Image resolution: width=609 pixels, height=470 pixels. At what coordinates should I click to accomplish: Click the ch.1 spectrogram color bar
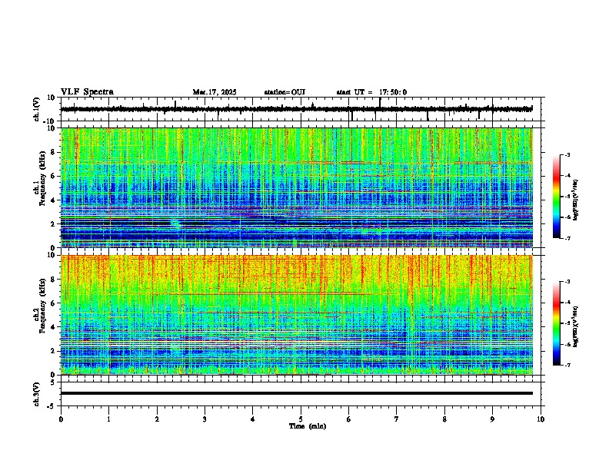[556, 196]
